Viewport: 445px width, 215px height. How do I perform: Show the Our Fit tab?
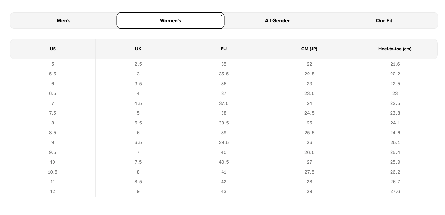point(384,21)
